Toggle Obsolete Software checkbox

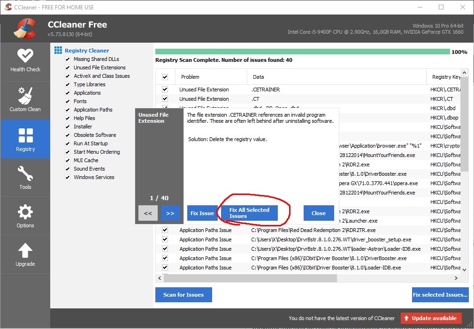pyautogui.click(x=68, y=135)
